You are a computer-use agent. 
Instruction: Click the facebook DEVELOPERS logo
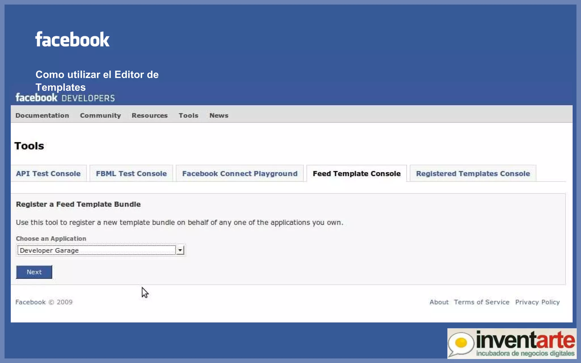(x=65, y=98)
